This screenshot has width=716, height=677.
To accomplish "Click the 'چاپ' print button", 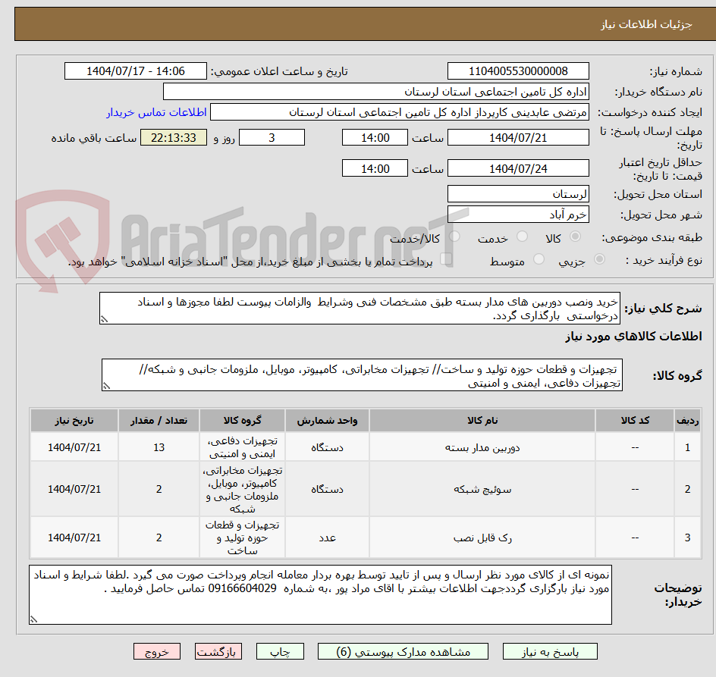I will [x=280, y=651].
